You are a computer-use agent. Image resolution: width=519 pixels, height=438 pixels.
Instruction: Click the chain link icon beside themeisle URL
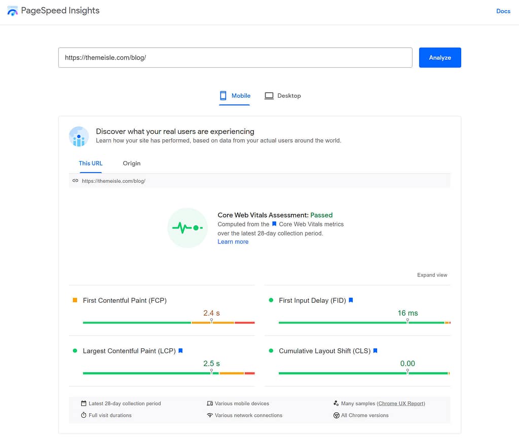(x=76, y=181)
